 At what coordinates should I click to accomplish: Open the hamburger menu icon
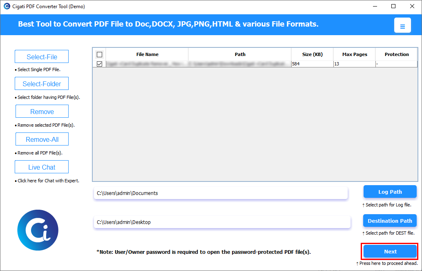tap(402, 25)
